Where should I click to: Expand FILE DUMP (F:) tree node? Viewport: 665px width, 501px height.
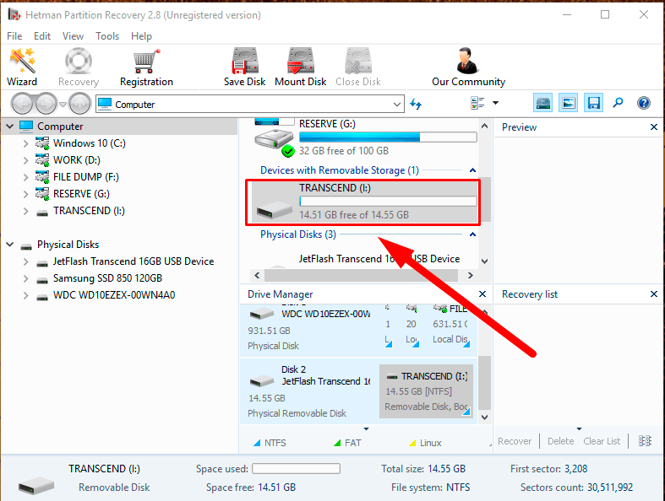coord(26,177)
